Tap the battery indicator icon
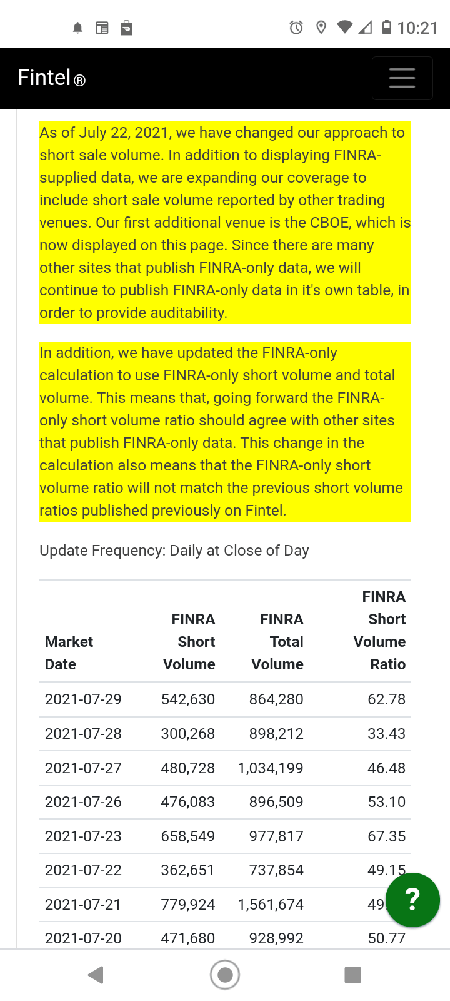This screenshot has width=450, height=1001. [388, 28]
